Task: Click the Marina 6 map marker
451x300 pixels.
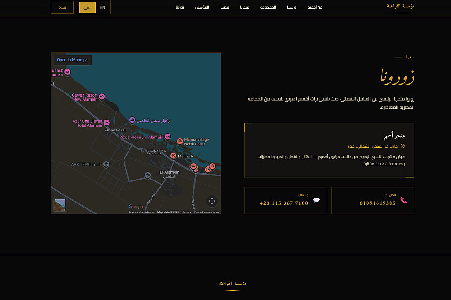Action: coord(173,156)
